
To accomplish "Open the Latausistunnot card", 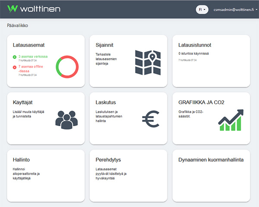I will click(x=211, y=61).
